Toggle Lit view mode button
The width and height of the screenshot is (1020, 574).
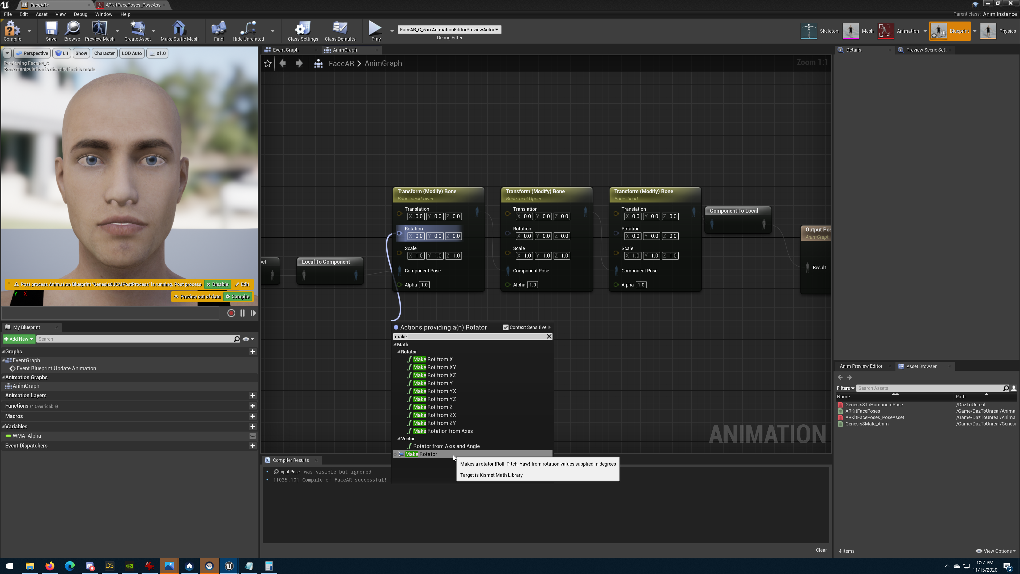tap(62, 53)
